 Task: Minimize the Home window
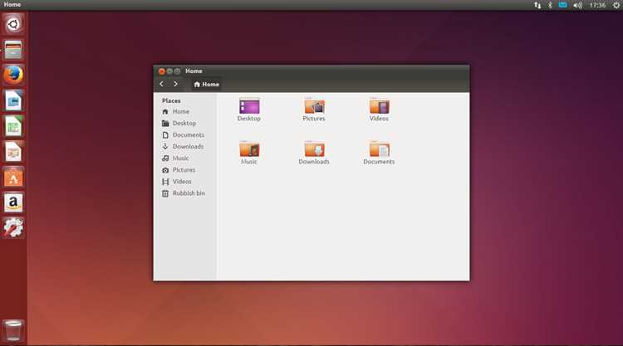(x=169, y=71)
